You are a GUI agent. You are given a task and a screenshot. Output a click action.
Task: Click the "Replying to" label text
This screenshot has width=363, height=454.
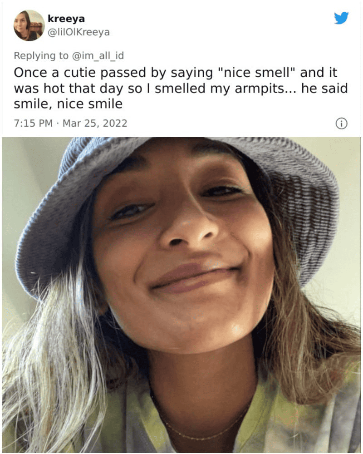pyautogui.click(x=41, y=56)
